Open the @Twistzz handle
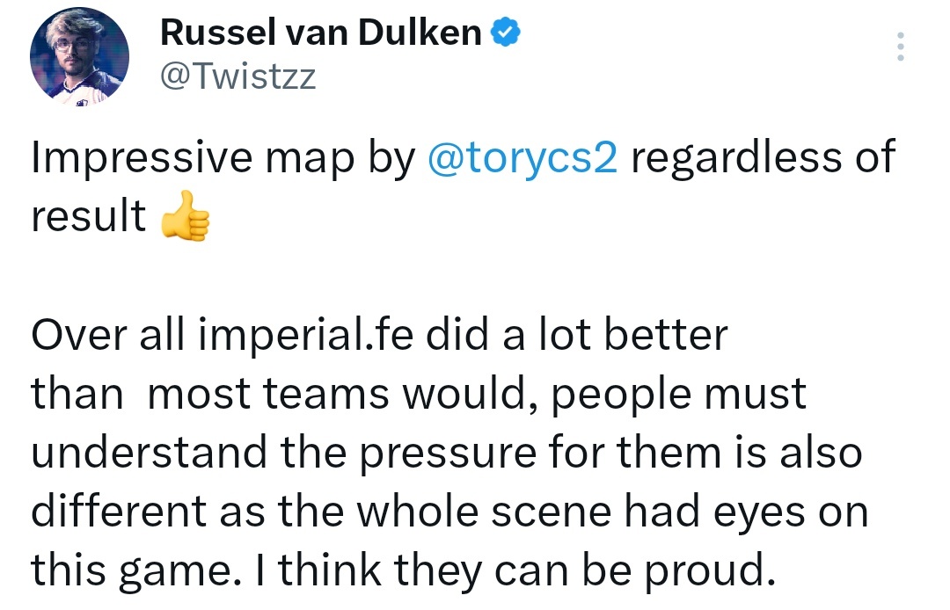950x610 pixels. click(x=237, y=76)
